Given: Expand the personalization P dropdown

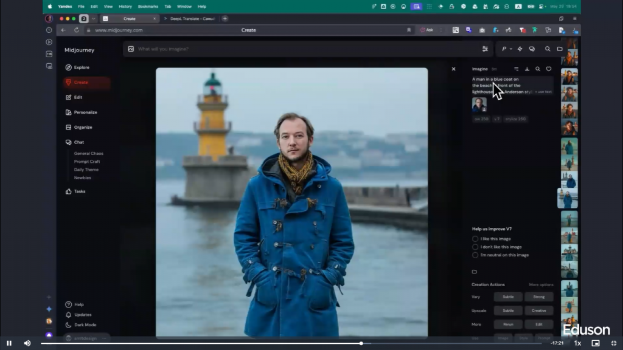Looking at the screenshot, I should click(507, 49).
